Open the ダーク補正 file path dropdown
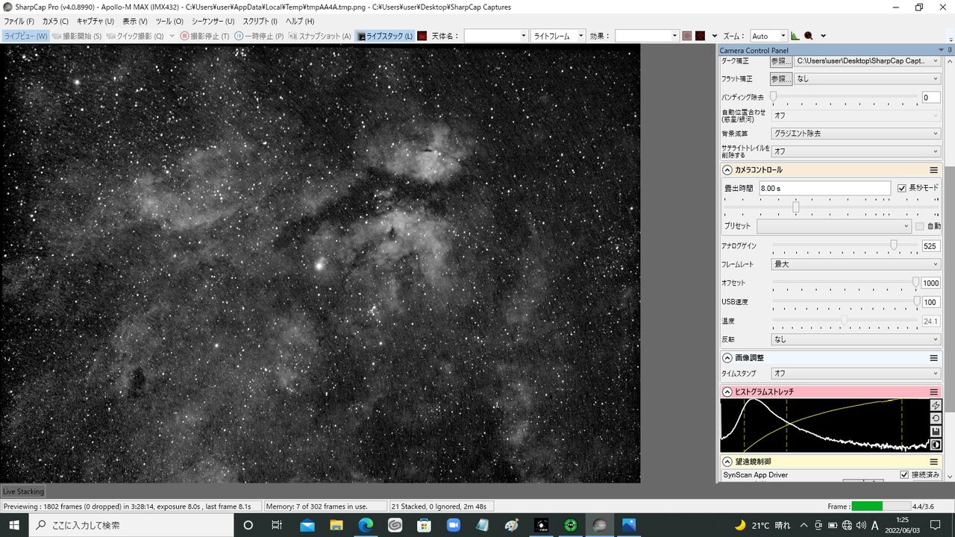The image size is (955, 537). [867, 61]
